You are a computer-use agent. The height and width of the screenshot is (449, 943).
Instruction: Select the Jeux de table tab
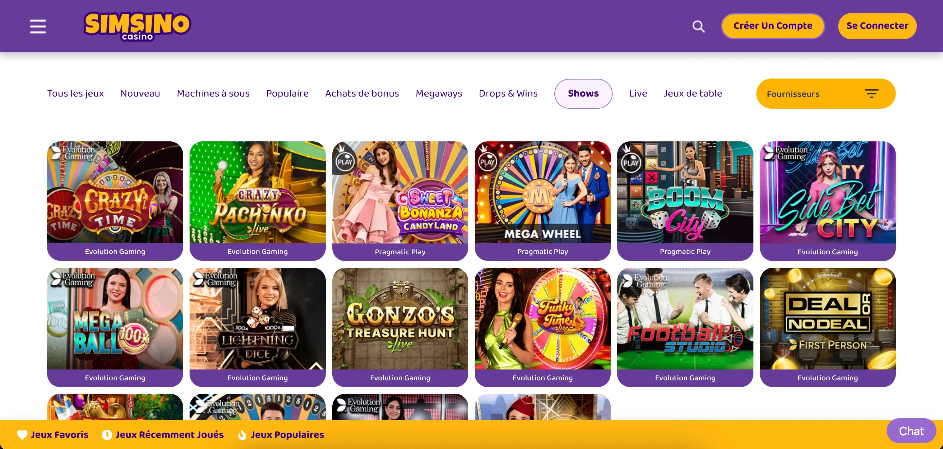click(693, 94)
